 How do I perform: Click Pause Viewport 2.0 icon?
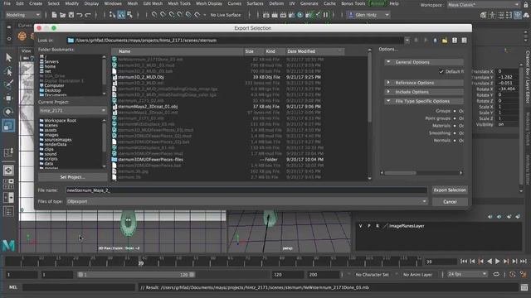pos(326,15)
